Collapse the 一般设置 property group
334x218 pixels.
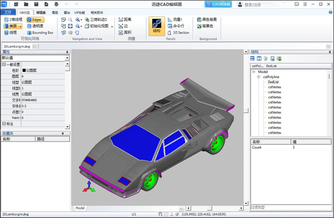tap(4, 64)
